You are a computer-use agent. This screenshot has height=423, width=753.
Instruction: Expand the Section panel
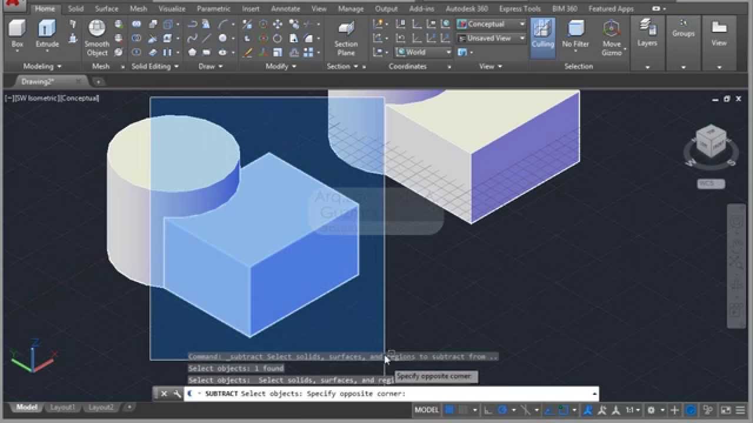tap(342, 66)
